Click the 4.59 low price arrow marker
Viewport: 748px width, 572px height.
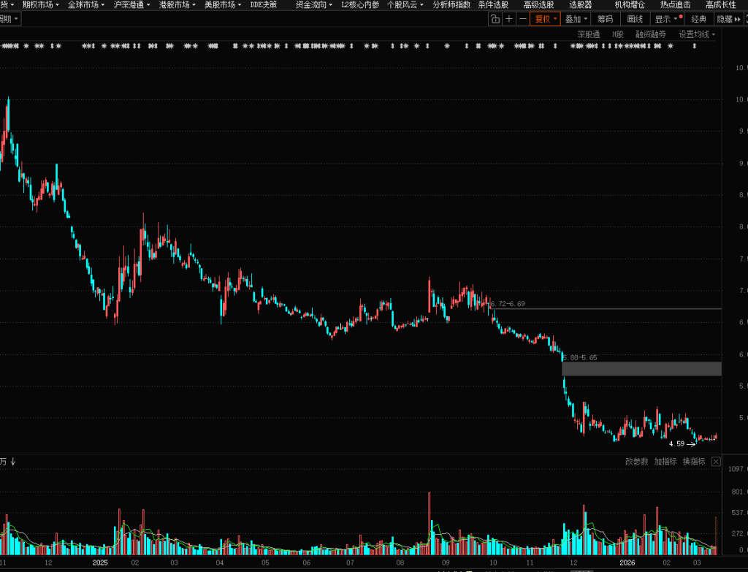691,443
